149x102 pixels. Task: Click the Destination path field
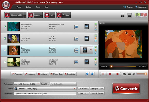pos(45,93)
